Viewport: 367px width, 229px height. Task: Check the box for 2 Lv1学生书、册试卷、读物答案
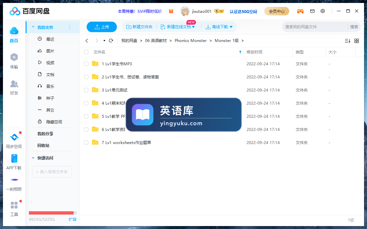pyautogui.click(x=86, y=77)
